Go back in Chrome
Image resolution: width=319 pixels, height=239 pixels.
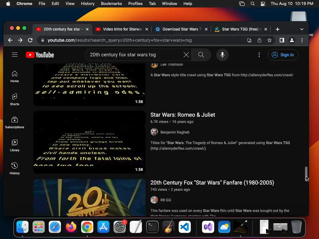(10, 40)
